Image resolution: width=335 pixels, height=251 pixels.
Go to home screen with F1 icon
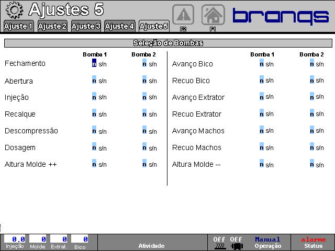tap(213, 15)
